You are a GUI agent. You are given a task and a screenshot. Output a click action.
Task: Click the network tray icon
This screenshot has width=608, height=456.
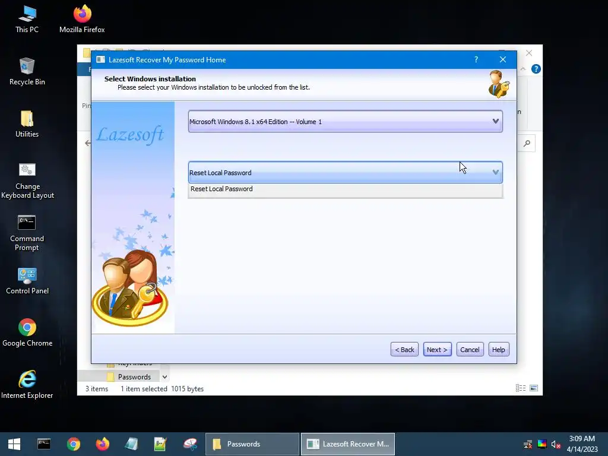pos(528,444)
